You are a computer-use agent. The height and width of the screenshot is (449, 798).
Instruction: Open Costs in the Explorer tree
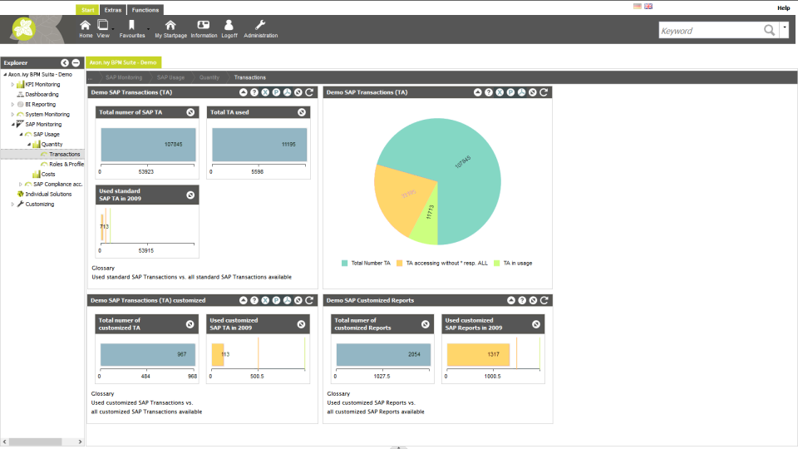48,174
